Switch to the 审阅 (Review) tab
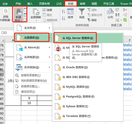The width and height of the screenshot is (132, 124). coord(82,4)
